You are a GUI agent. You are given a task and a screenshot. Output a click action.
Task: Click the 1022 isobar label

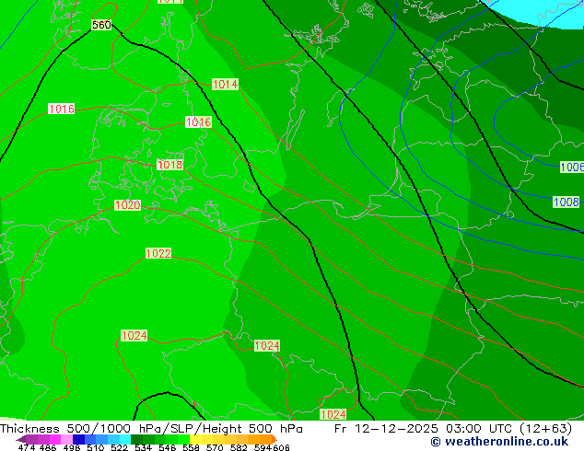pyautogui.click(x=158, y=253)
